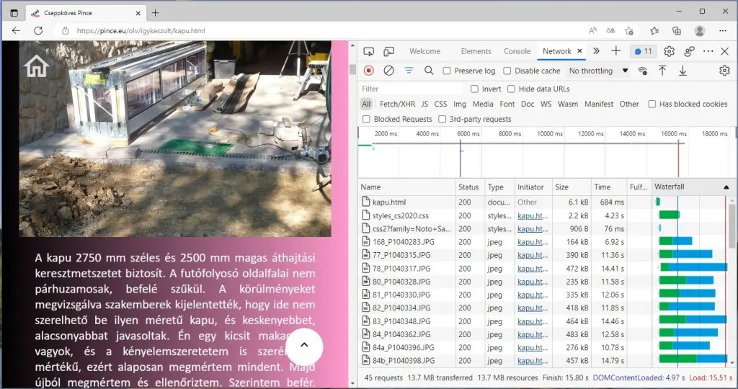Toggle the network filter funnel icon
The width and height of the screenshot is (738, 389).
(409, 71)
